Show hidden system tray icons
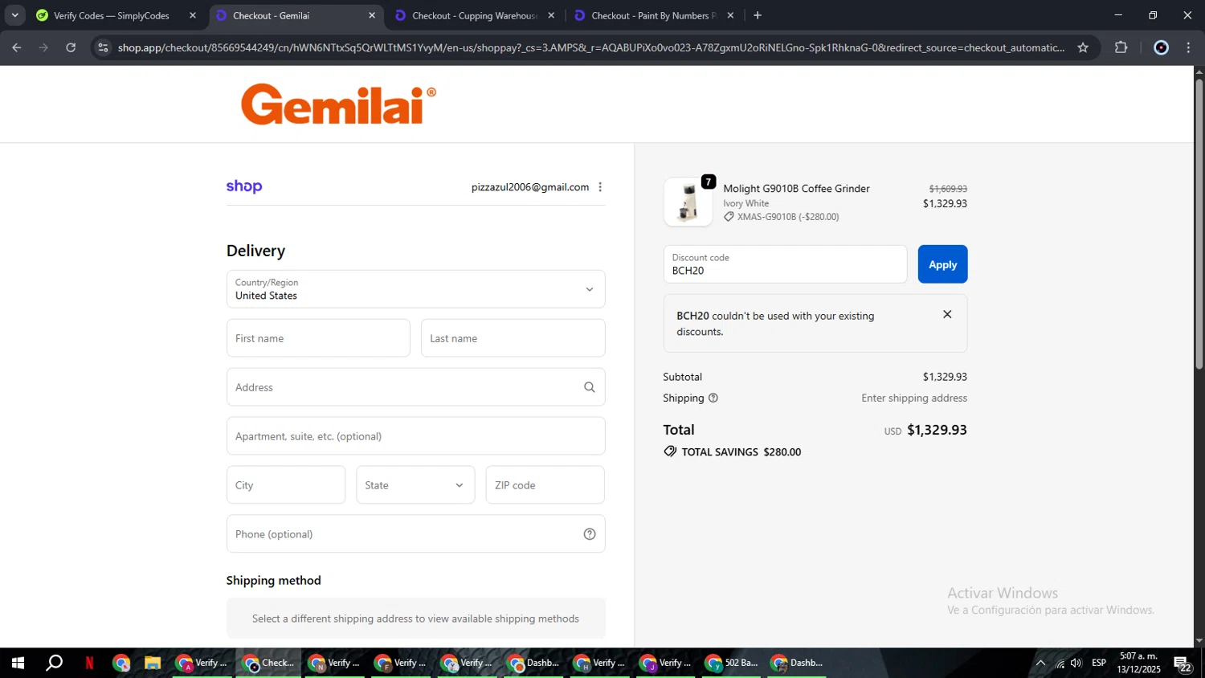 1040,663
